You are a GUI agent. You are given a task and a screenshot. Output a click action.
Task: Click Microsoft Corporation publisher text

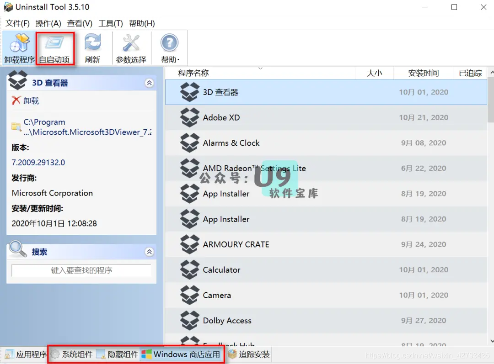coord(52,193)
